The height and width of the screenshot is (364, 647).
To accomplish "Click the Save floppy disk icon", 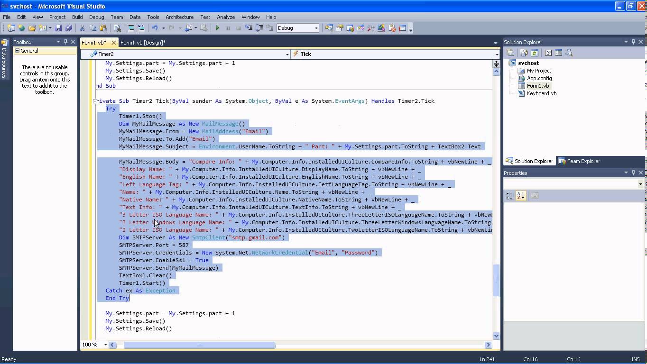I will coord(58,28).
